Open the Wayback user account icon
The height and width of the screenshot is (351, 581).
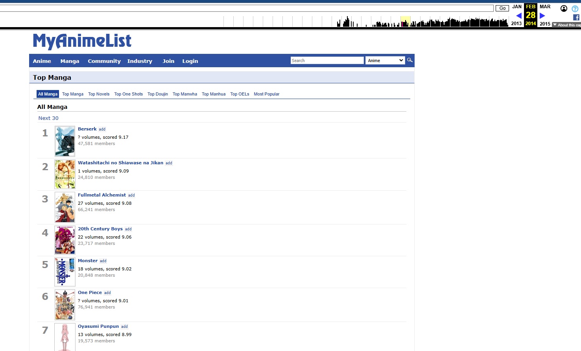click(564, 8)
